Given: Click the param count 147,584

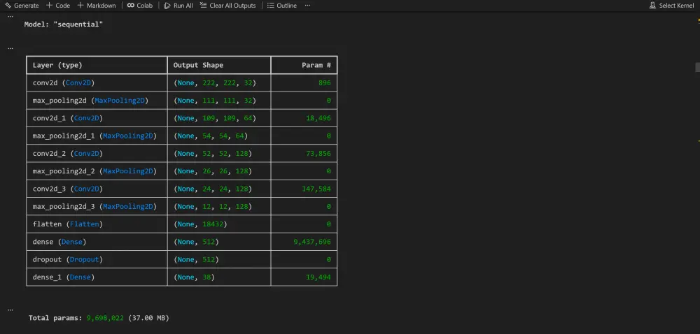Looking at the screenshot, I should [316, 189].
